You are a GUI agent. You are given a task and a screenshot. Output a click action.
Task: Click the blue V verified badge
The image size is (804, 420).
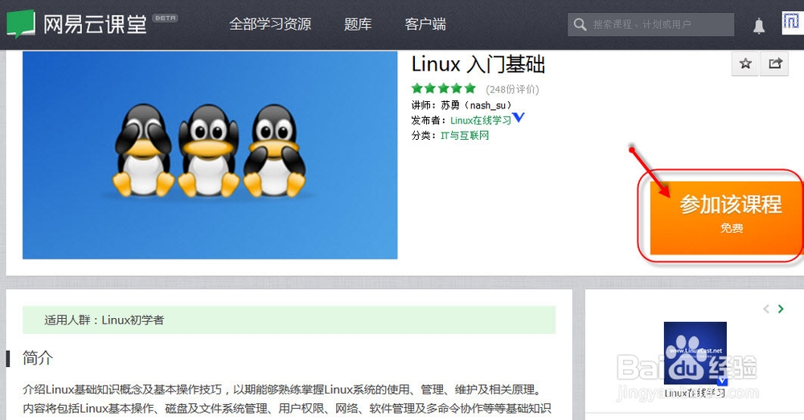519,118
